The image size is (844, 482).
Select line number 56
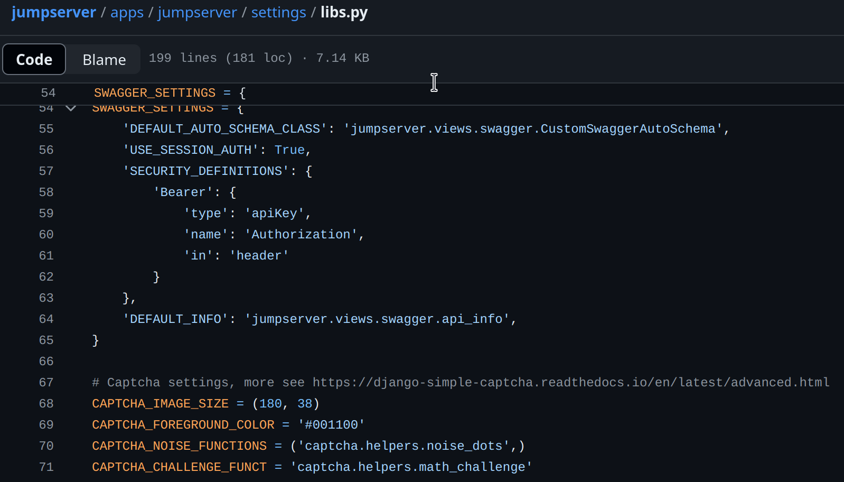(x=46, y=150)
